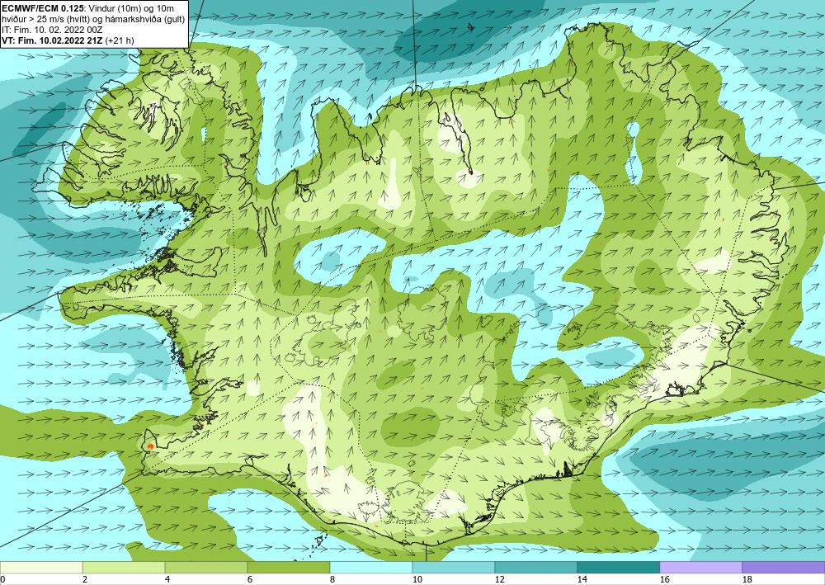The image size is (825, 585).
Task: Click the legend scale label '12'
Action: 499,580
